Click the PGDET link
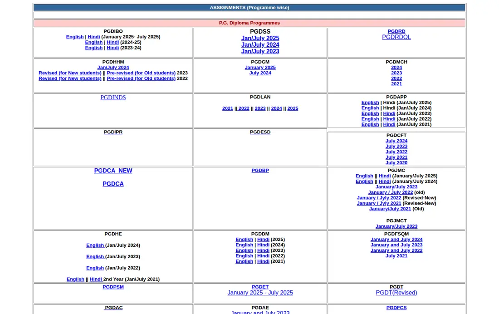 (x=260, y=287)
